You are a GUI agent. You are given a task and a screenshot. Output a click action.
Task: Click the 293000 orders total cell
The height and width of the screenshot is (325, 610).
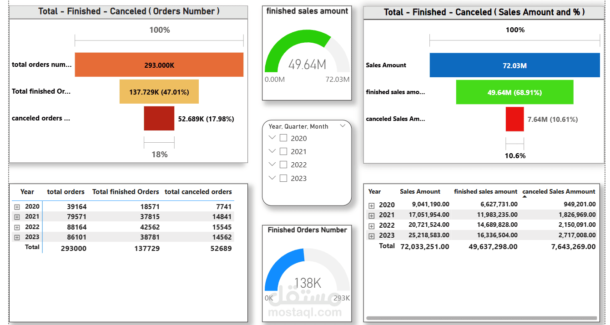[74, 248]
